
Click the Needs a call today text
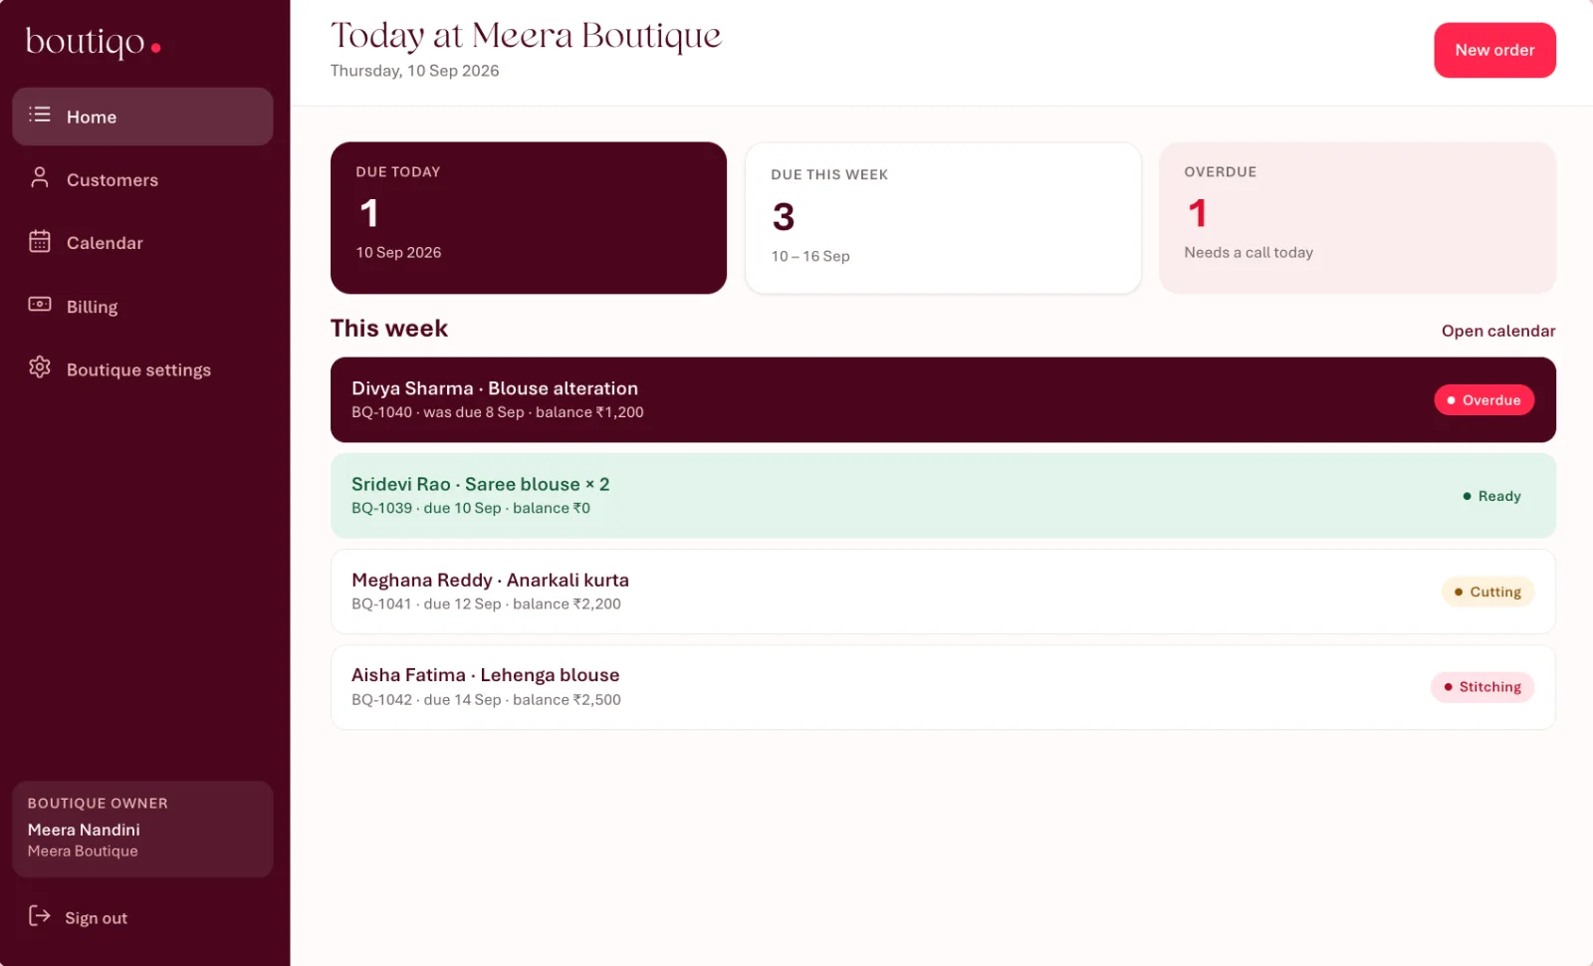[1249, 253]
